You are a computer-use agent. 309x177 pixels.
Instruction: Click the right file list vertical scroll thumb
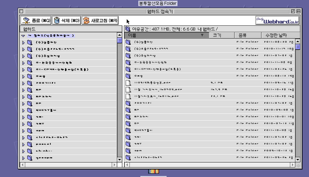(298, 47)
